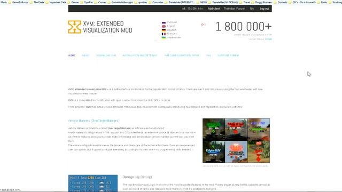
Task: Select the British flag English icon
Action: click(164, 26)
